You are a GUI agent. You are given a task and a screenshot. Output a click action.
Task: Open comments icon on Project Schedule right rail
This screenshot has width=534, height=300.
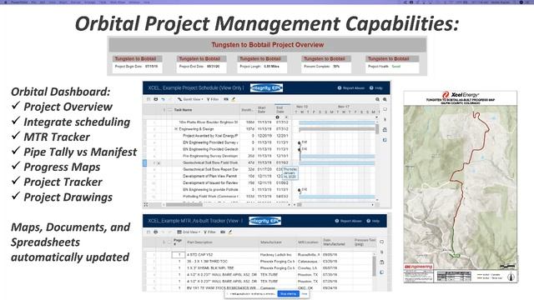pyautogui.click(x=385, y=109)
